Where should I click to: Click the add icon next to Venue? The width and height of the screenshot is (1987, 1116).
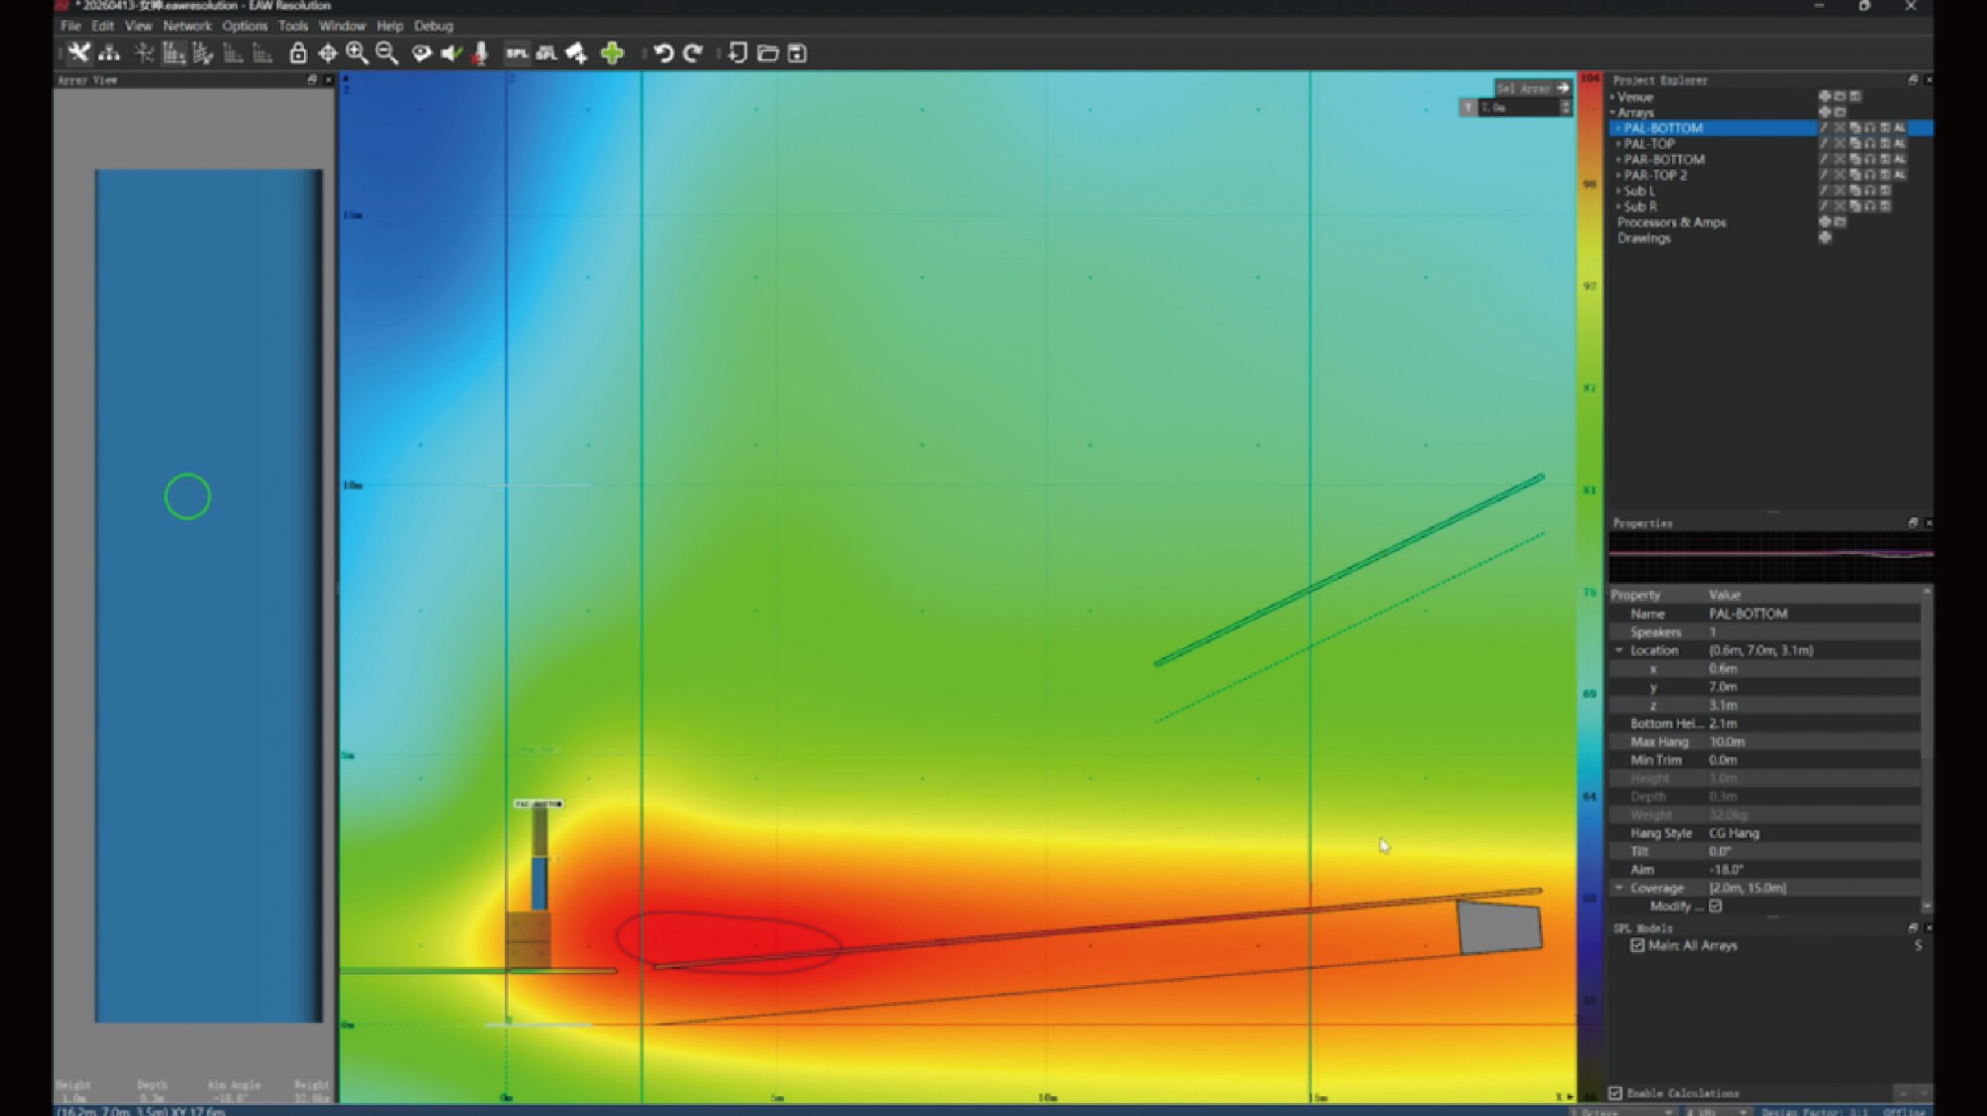(x=1824, y=97)
